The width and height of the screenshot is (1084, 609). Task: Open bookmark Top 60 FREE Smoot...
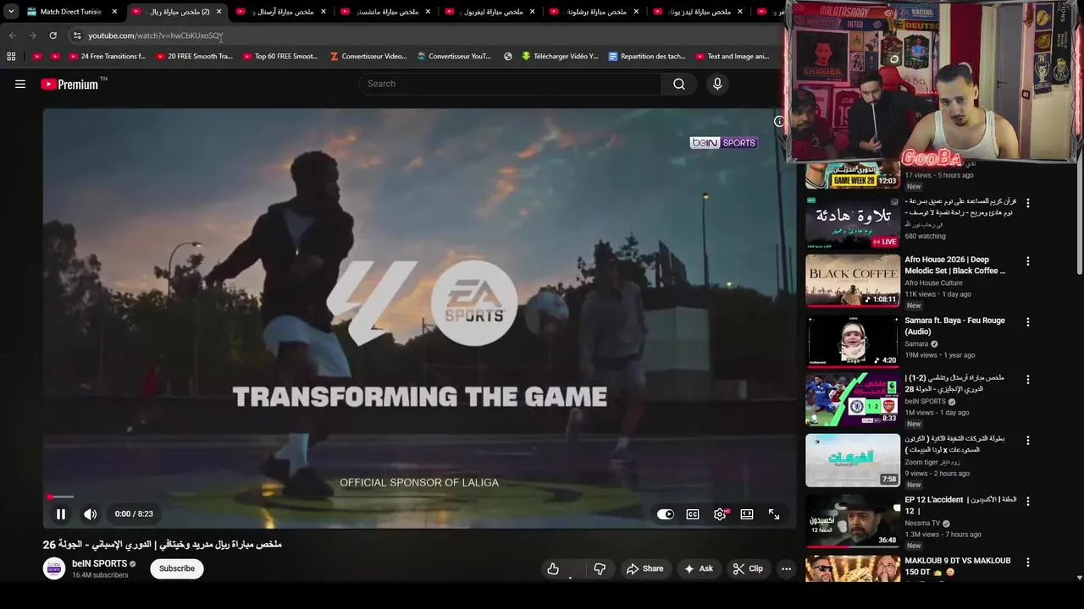point(279,57)
